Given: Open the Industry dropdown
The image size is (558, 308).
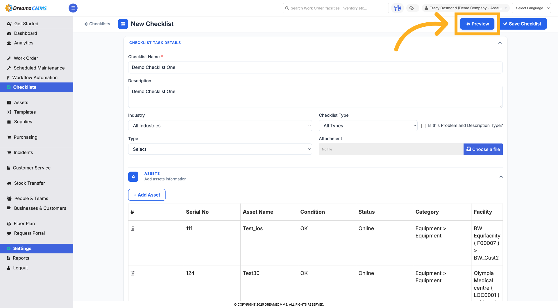Looking at the screenshot, I should [x=220, y=126].
